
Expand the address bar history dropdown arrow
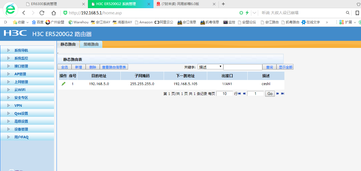pos(254,13)
